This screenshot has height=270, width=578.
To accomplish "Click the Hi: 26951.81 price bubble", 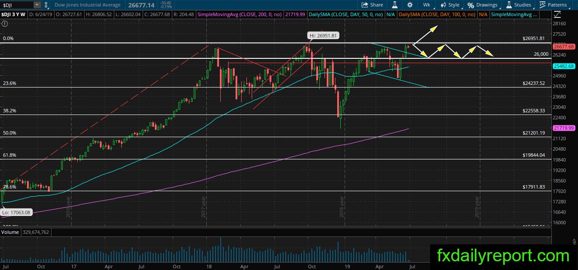I will pyautogui.click(x=323, y=35).
